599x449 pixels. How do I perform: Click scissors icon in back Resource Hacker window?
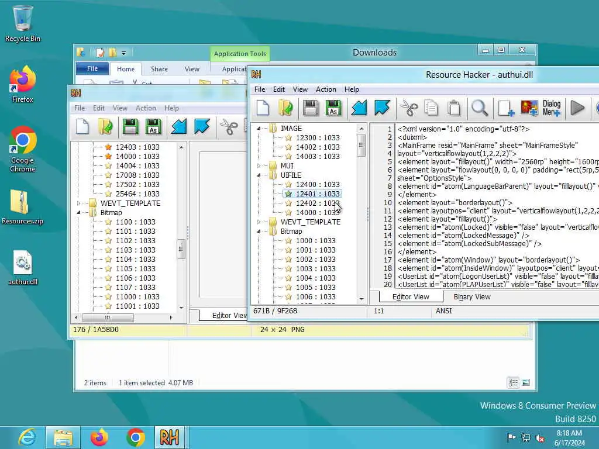229,127
